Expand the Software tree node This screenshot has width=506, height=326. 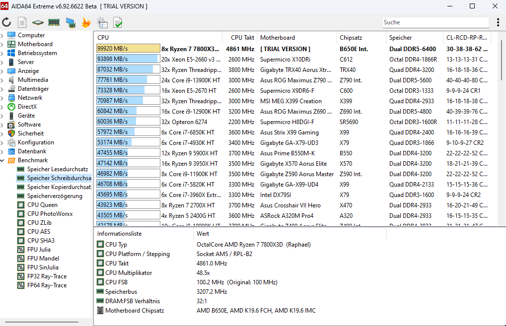[2, 125]
